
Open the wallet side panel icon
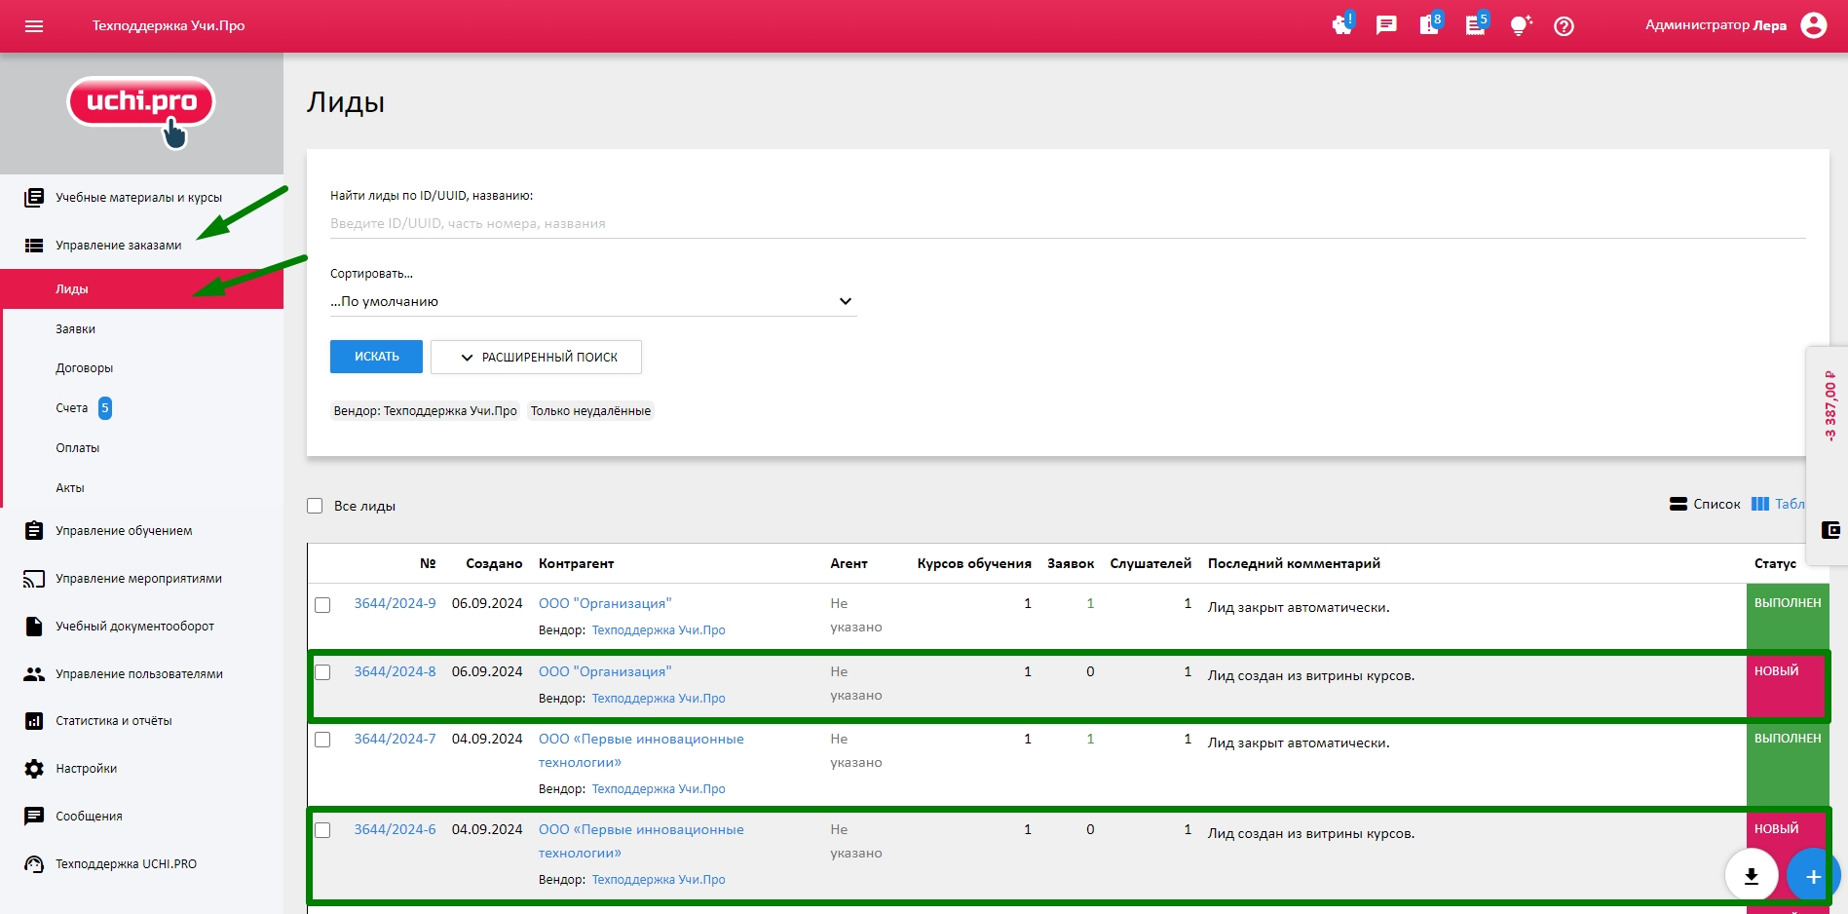point(1830,530)
